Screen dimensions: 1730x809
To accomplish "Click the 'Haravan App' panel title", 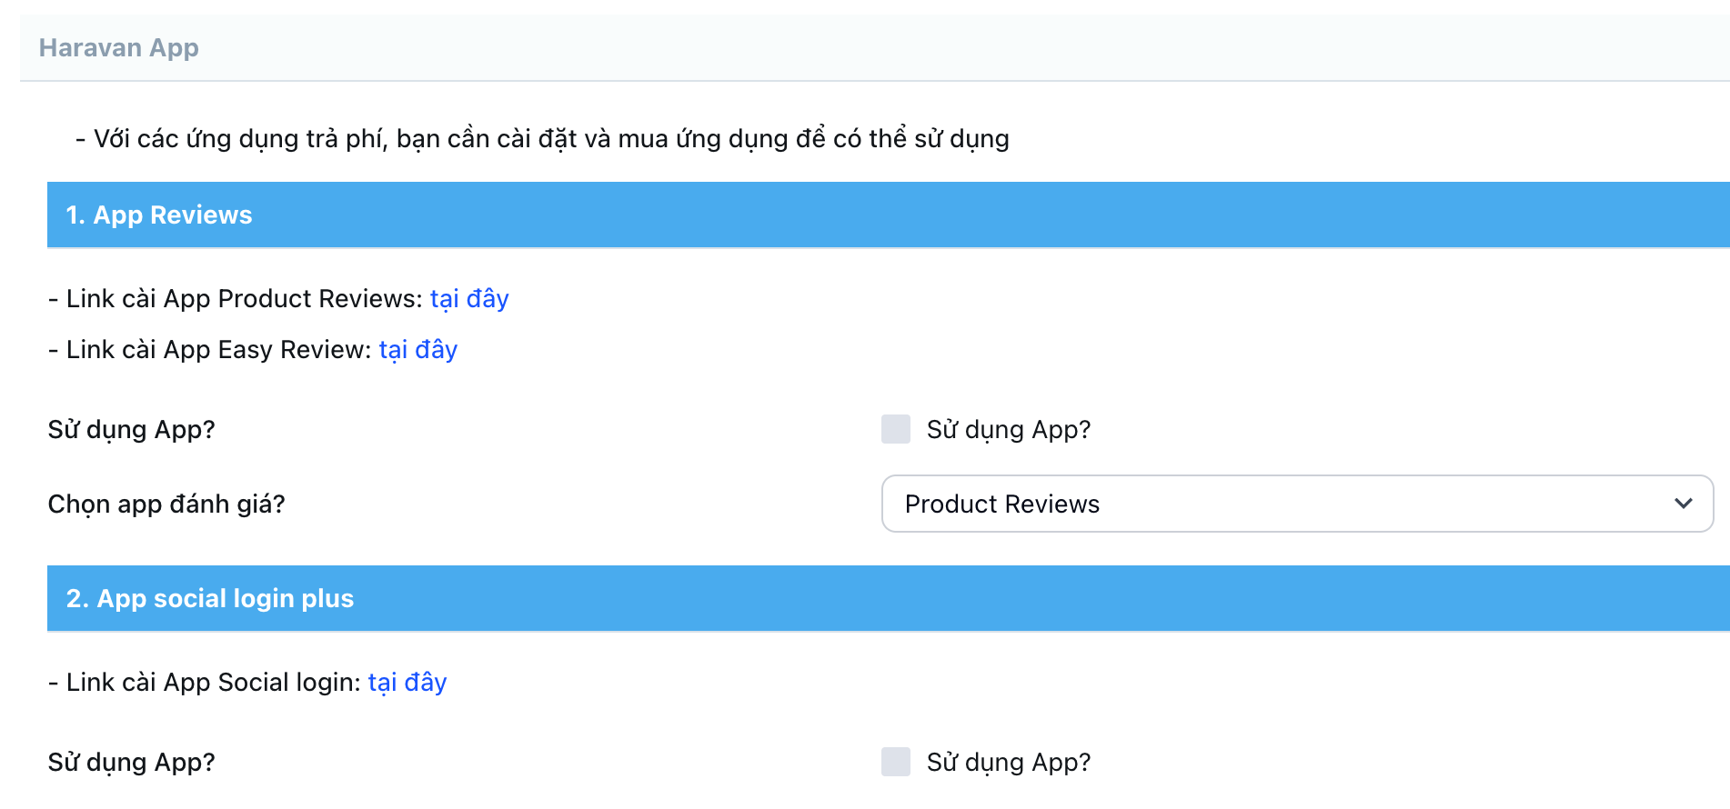I will pyautogui.click(x=118, y=48).
